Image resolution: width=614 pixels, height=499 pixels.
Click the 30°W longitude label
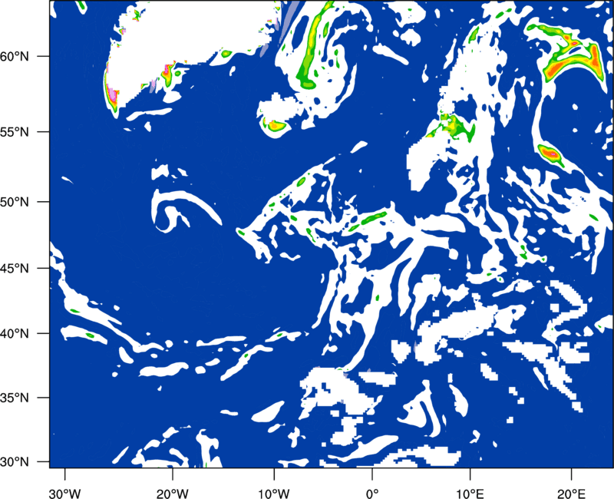(x=64, y=494)
